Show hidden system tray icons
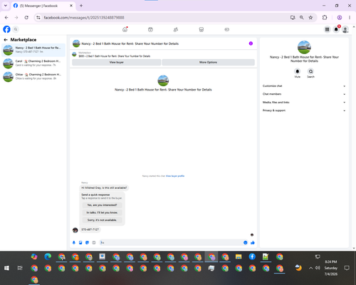This screenshot has width=356, height=285. pos(310,268)
